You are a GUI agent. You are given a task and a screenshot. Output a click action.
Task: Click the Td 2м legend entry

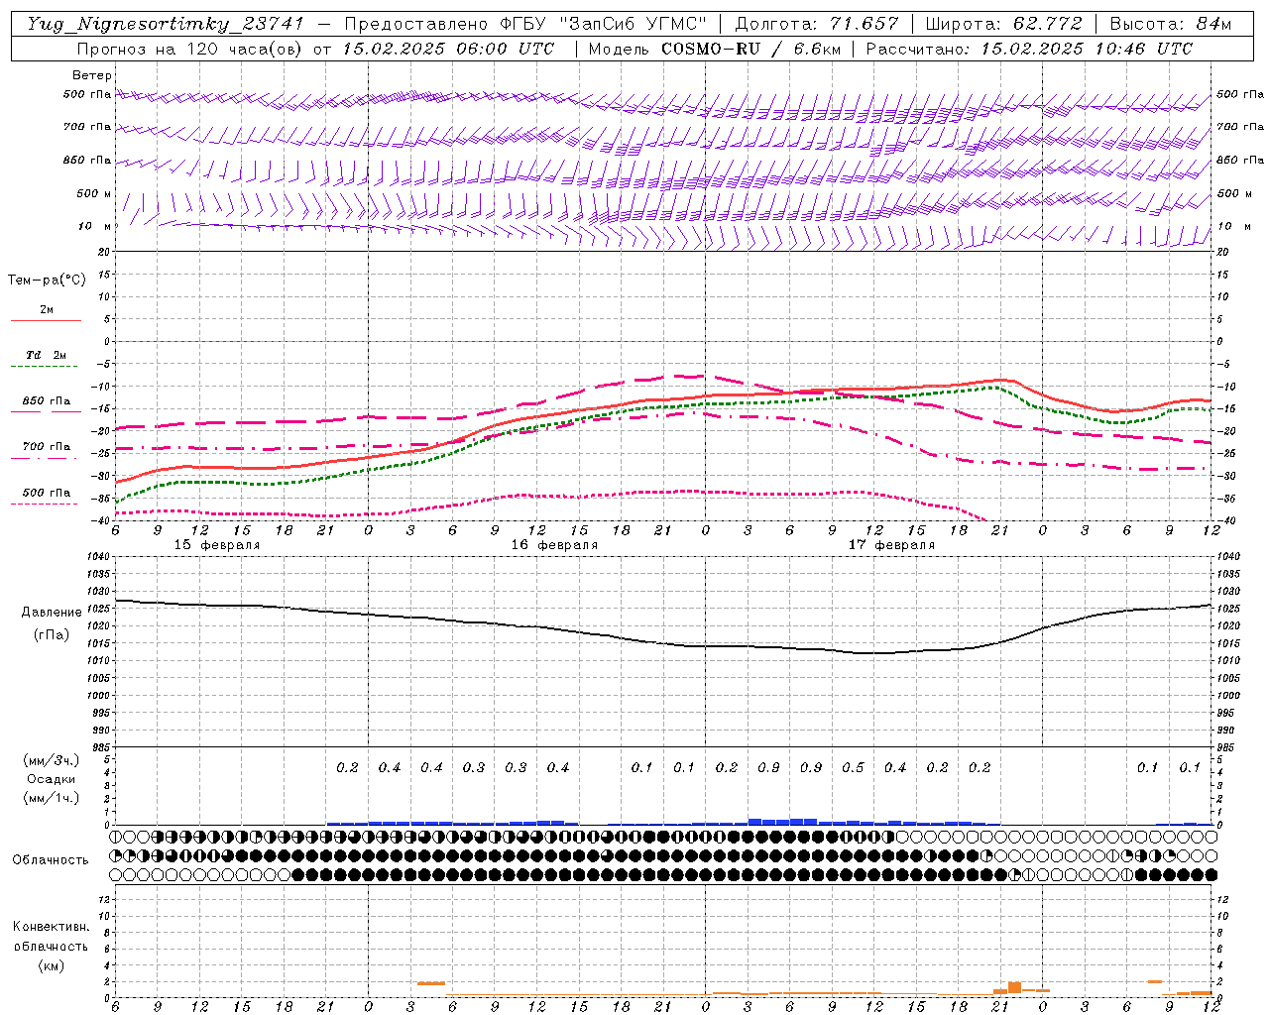(47, 355)
